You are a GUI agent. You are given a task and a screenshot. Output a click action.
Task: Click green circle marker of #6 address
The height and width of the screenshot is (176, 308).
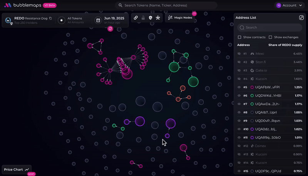(252, 96)
